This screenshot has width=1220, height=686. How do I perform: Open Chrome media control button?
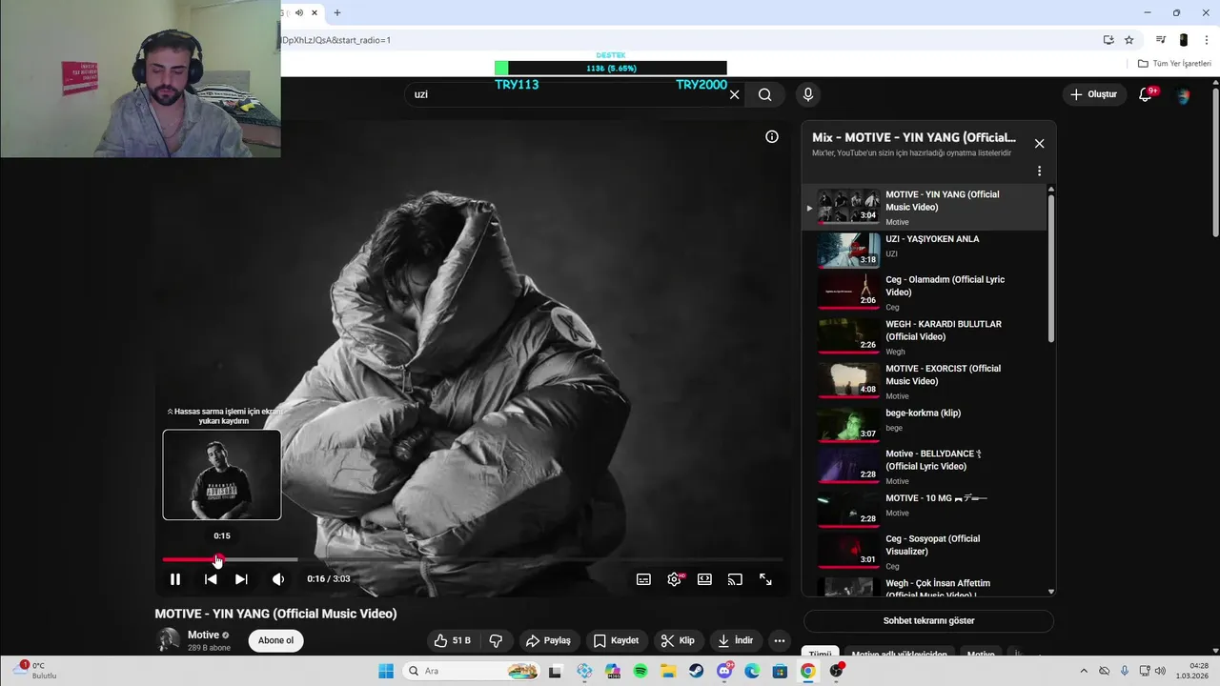pyautogui.click(x=1160, y=40)
